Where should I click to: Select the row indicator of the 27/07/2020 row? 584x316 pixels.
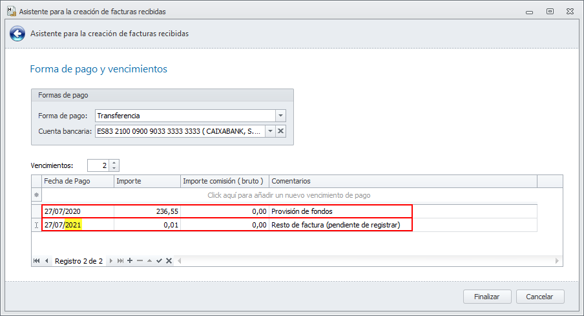pos(36,211)
